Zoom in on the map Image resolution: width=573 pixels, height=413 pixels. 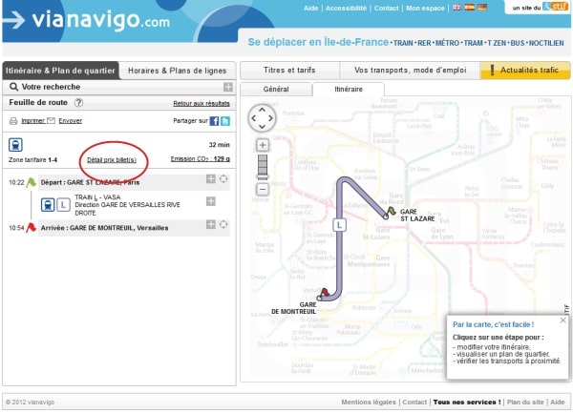click(263, 145)
